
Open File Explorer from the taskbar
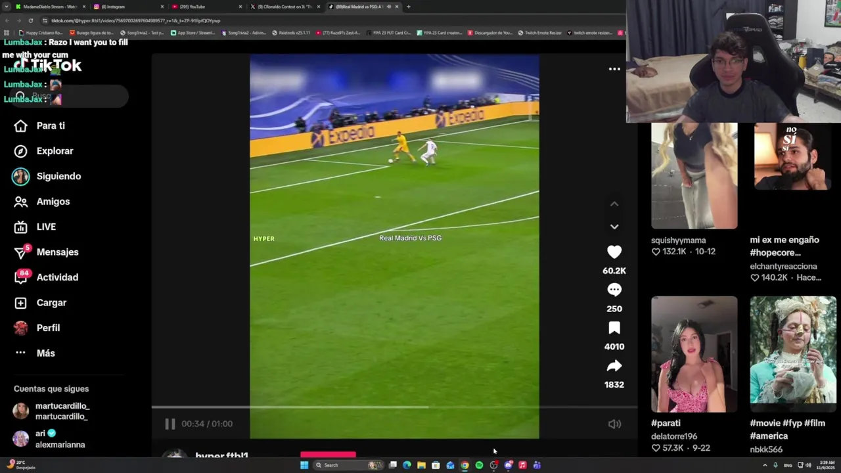(x=421, y=465)
